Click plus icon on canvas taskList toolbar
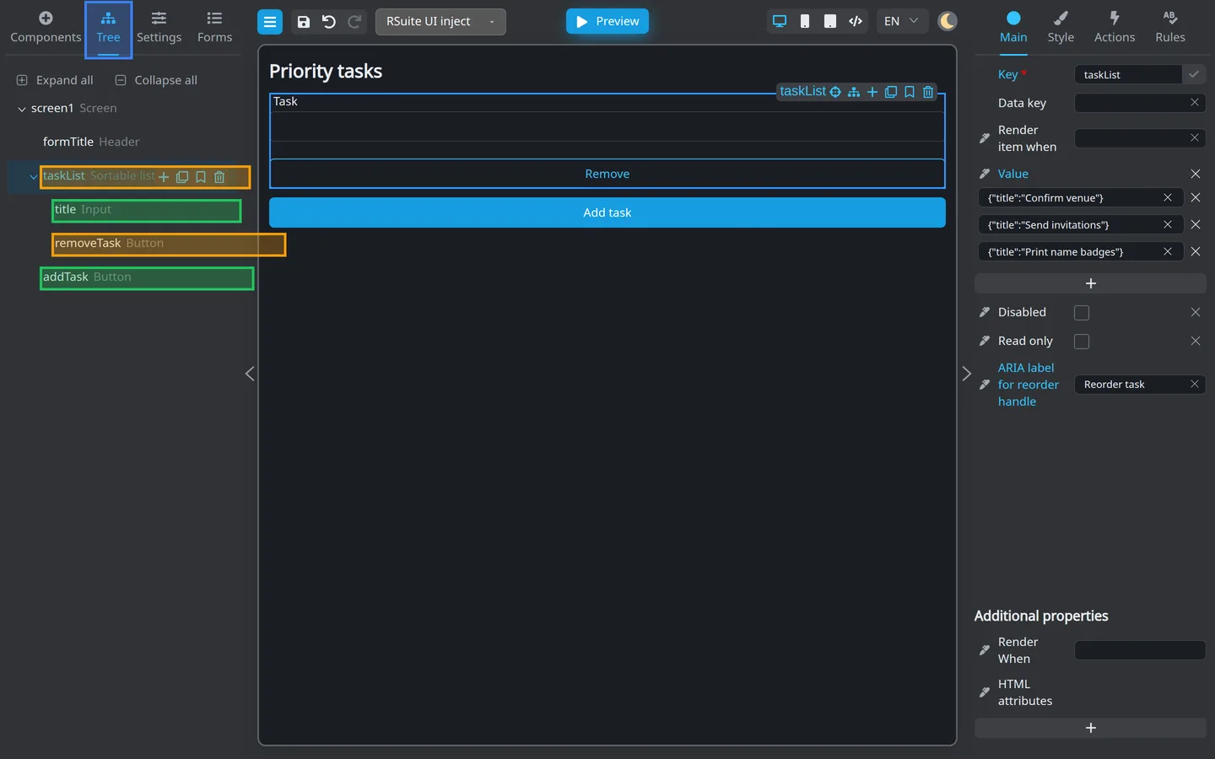The width and height of the screenshot is (1215, 759). tap(872, 92)
